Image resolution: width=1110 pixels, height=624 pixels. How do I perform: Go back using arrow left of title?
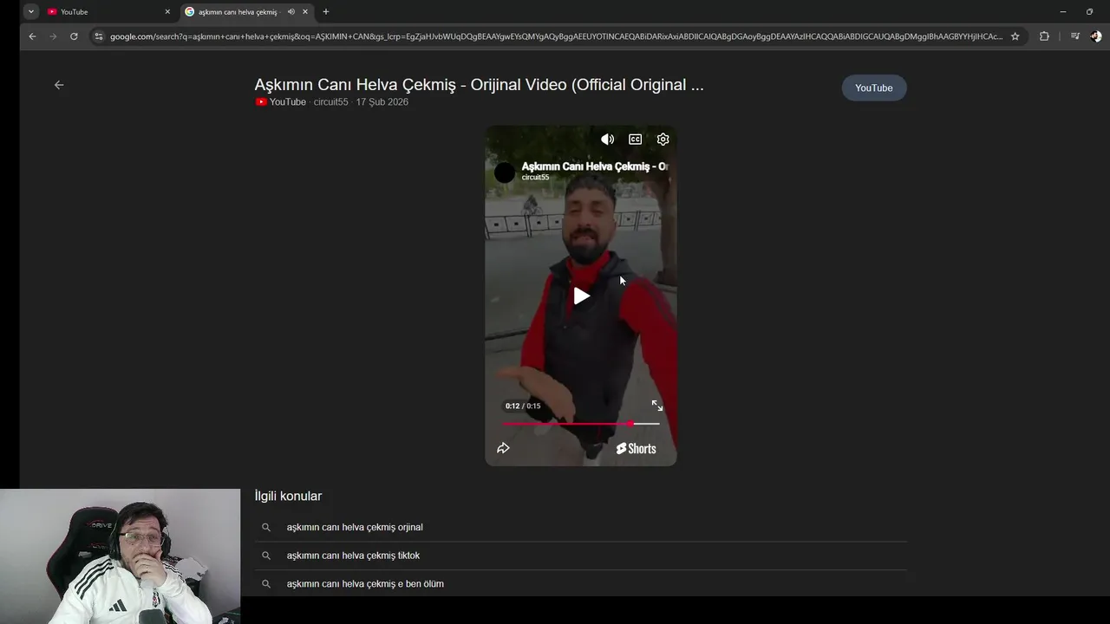(x=59, y=85)
